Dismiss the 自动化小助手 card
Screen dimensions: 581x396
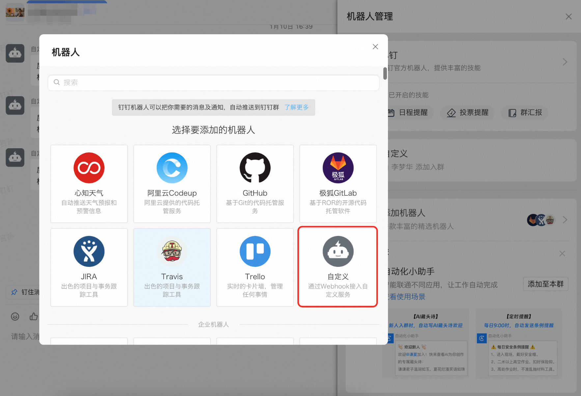pyautogui.click(x=562, y=253)
